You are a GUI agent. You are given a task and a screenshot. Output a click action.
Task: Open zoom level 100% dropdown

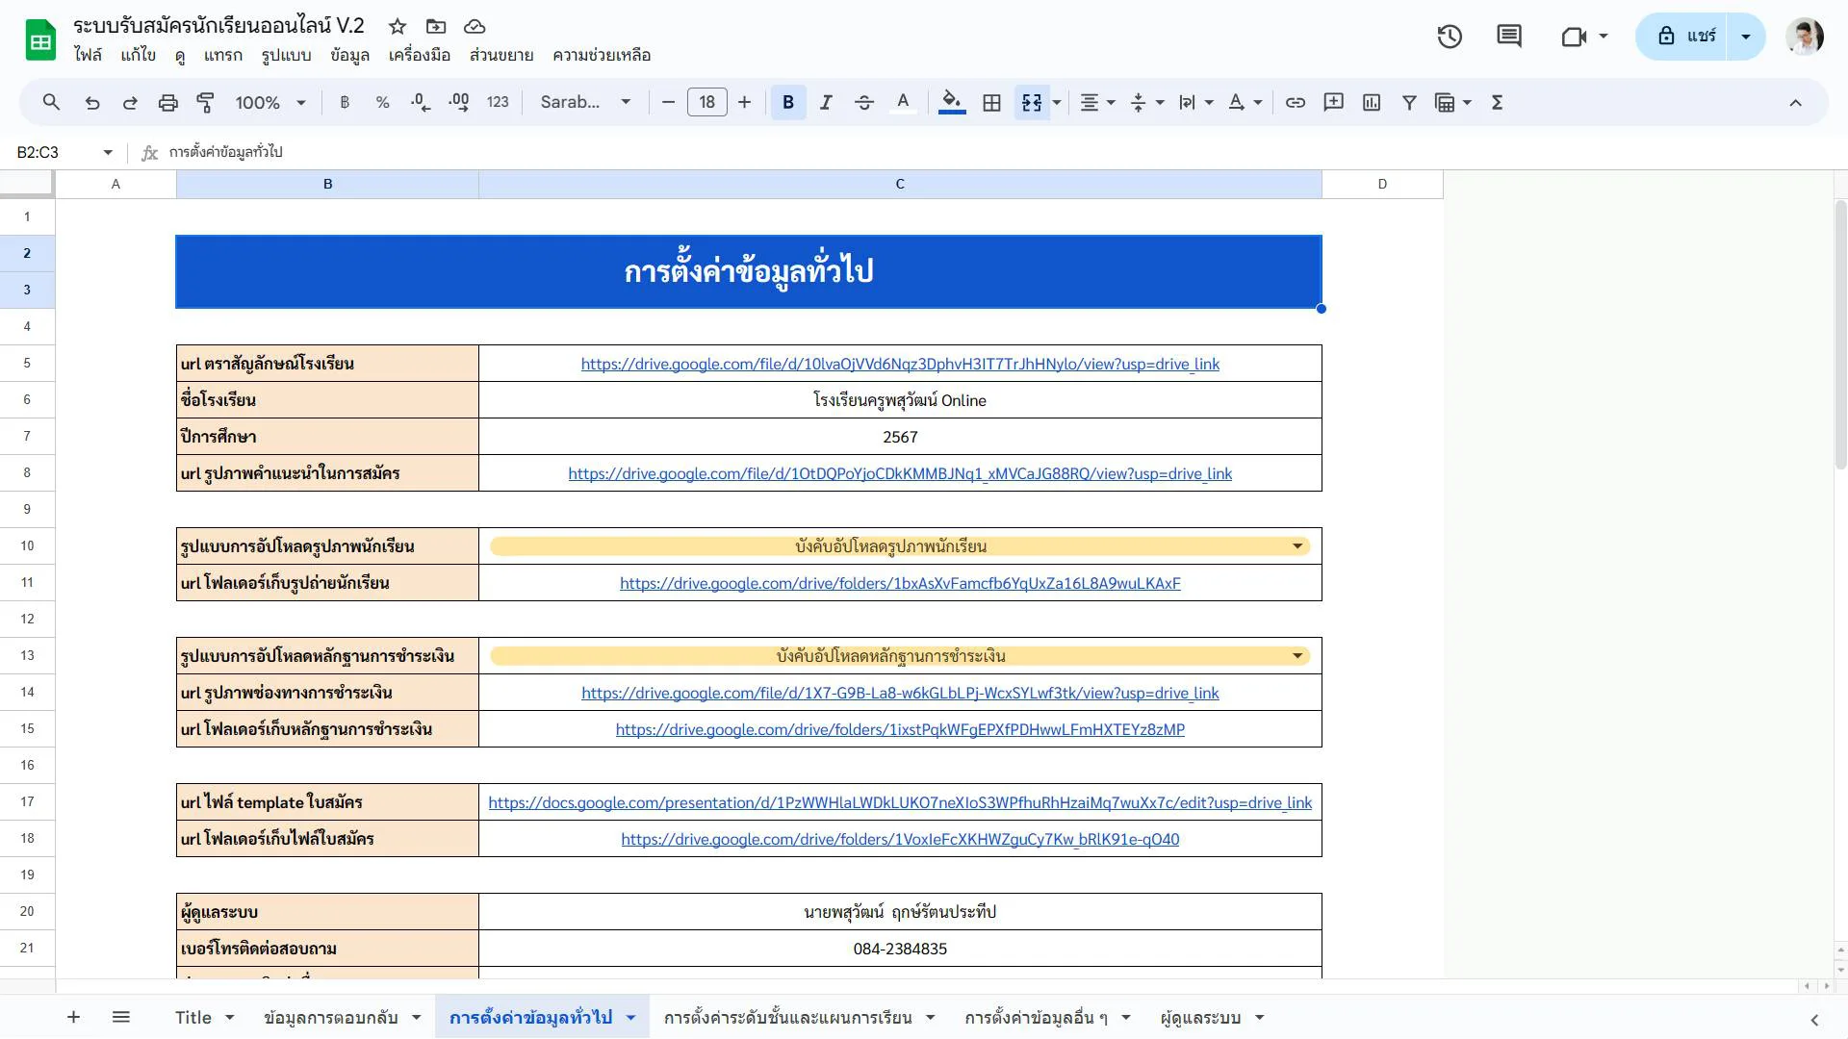[x=270, y=102]
